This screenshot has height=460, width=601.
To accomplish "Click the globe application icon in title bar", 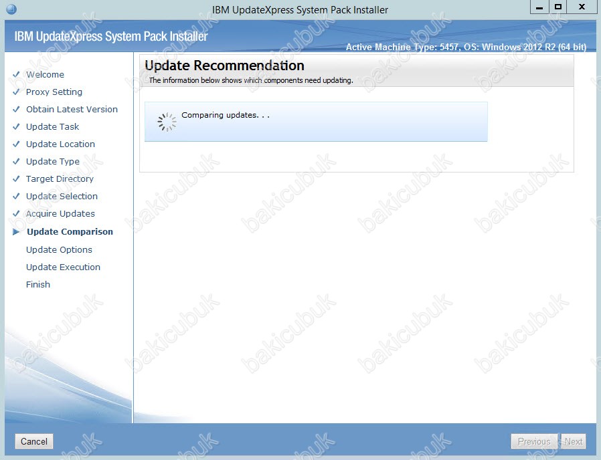I will pos(11,9).
